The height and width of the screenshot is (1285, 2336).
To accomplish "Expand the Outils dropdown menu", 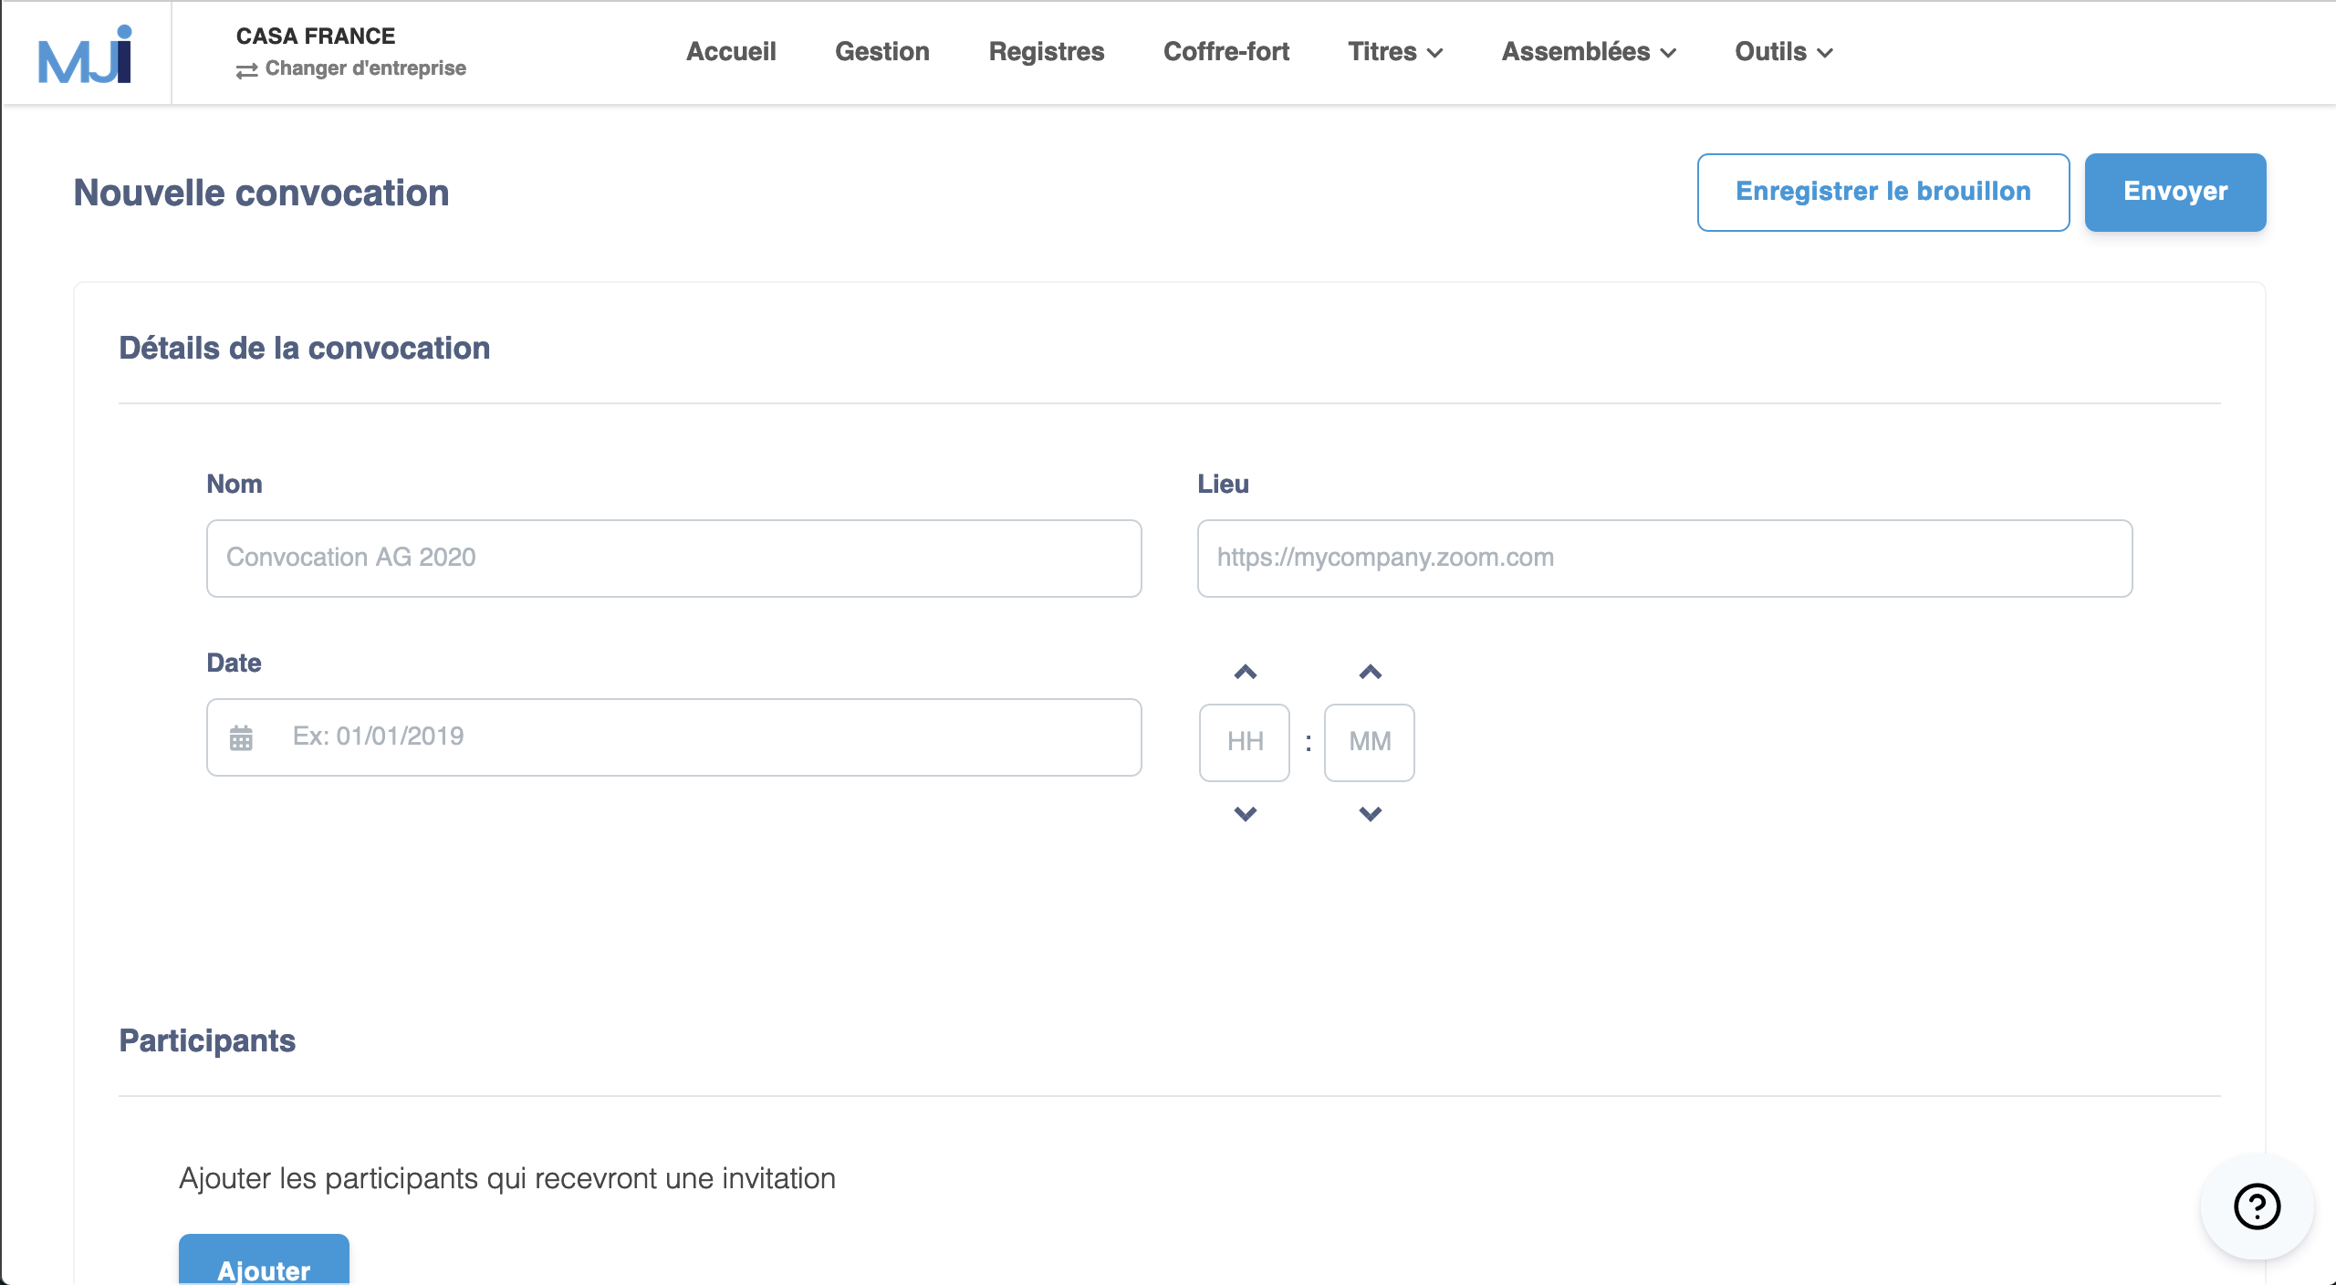I will [x=1784, y=52].
